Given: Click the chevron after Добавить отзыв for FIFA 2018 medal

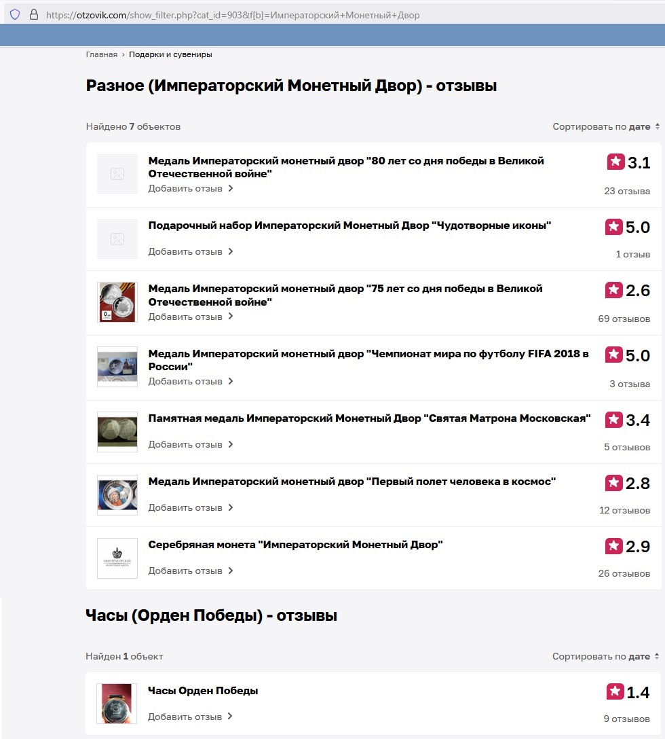Looking at the screenshot, I should pyautogui.click(x=231, y=381).
